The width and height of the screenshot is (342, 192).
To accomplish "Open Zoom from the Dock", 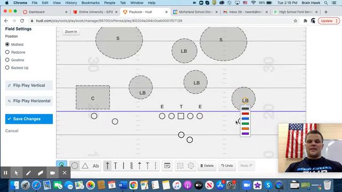I will 246,185.
